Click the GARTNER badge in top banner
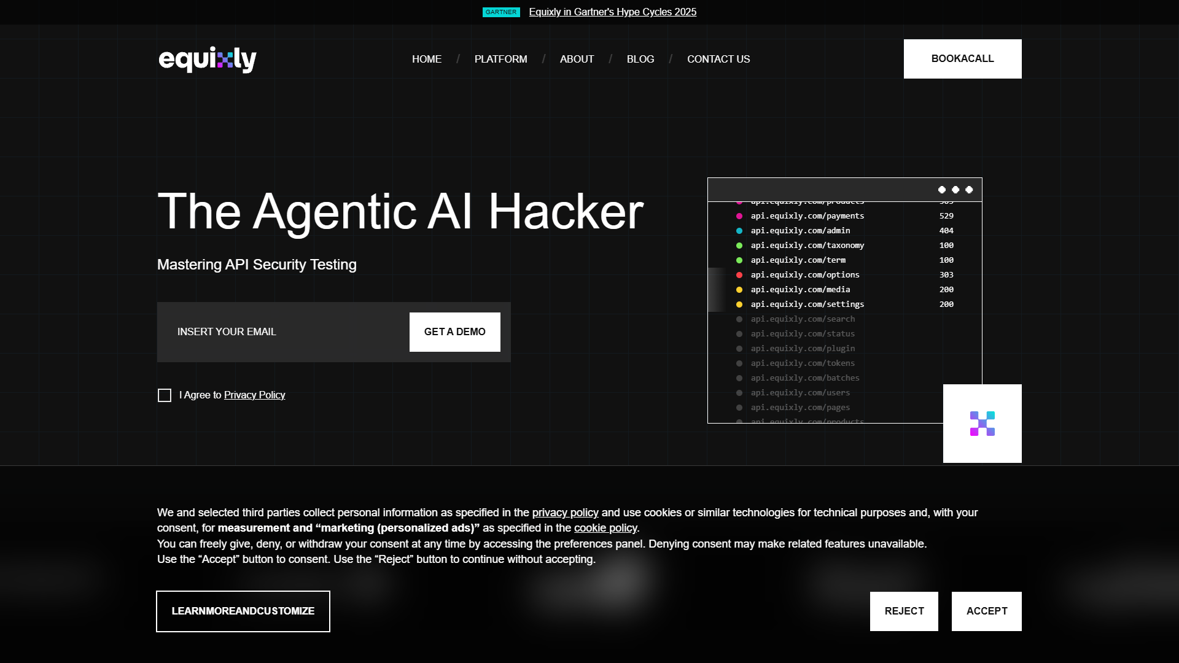The image size is (1179, 663). 501,12
